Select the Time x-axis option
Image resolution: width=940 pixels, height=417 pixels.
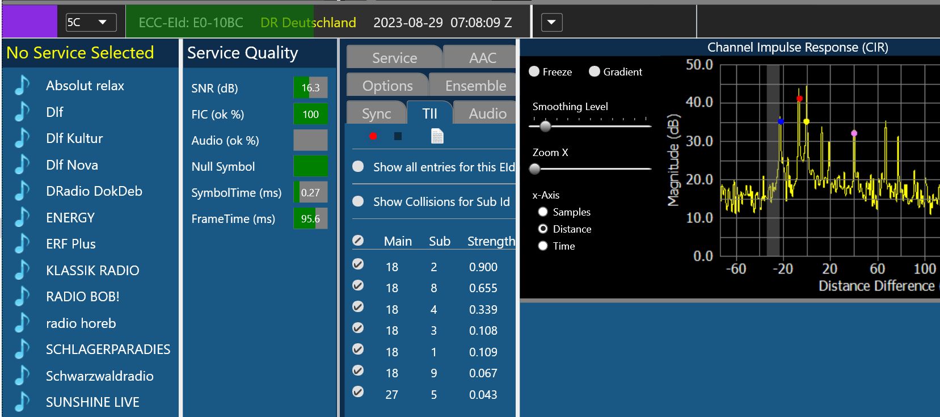coord(543,246)
